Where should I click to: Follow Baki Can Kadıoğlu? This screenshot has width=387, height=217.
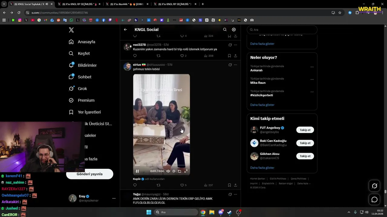click(x=305, y=143)
